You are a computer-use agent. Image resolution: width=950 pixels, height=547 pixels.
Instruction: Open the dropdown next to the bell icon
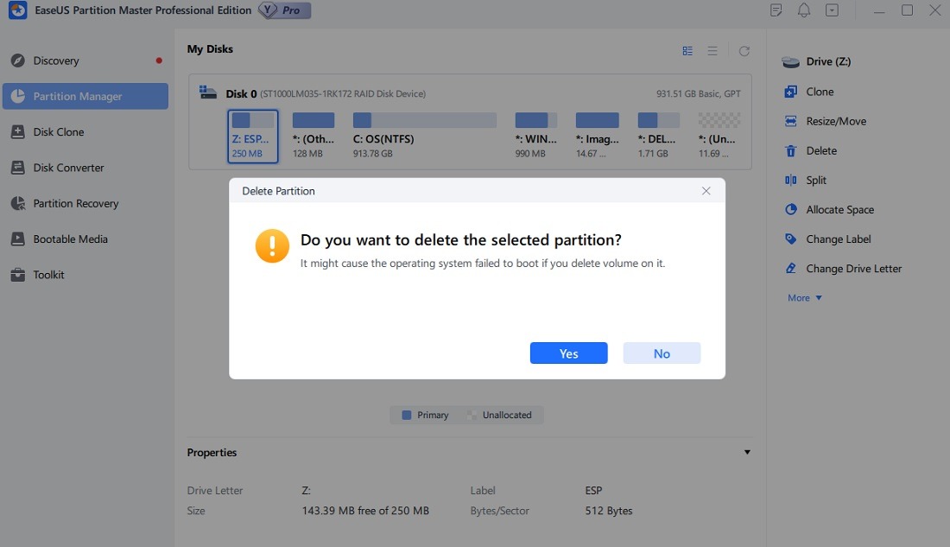831,10
